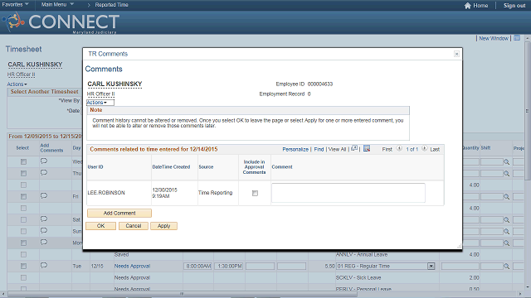
Task: Click the Add Comment button
Action: point(119,214)
